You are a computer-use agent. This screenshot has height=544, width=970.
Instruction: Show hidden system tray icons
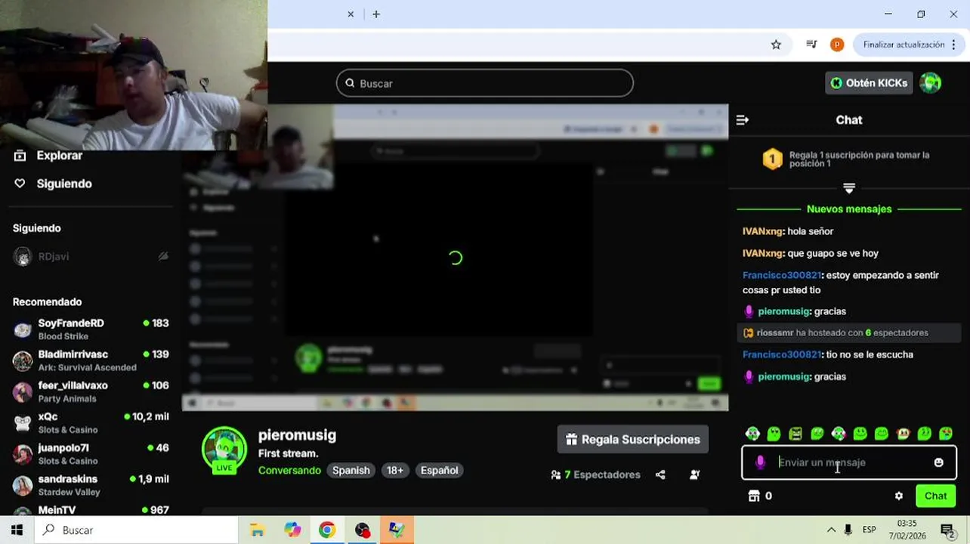pos(831,530)
